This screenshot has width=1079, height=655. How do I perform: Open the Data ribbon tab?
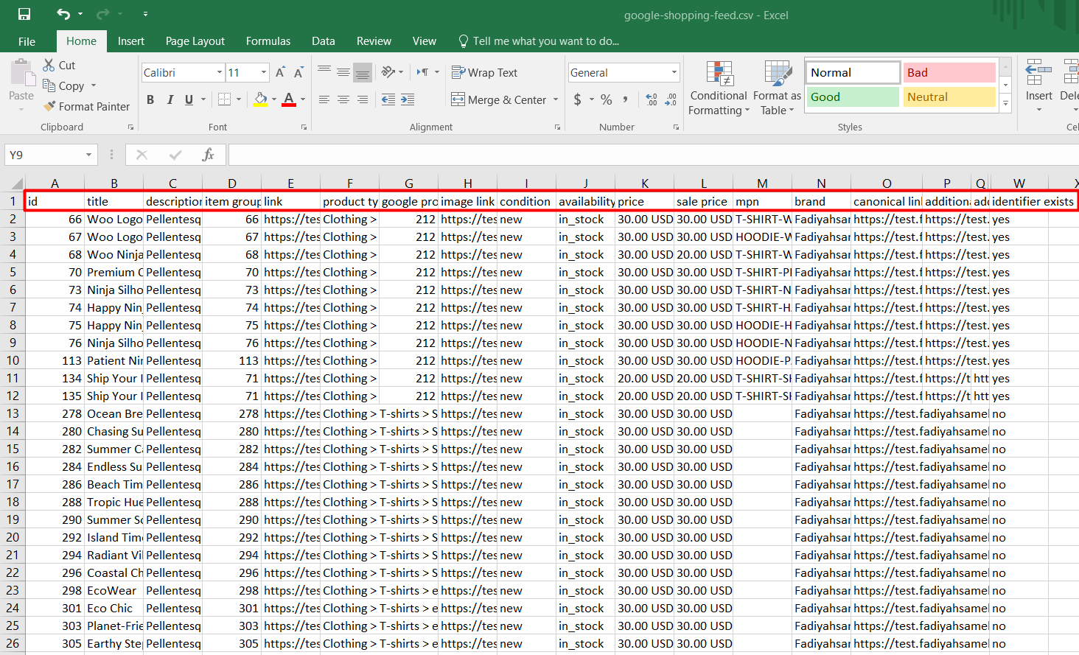[x=323, y=41]
